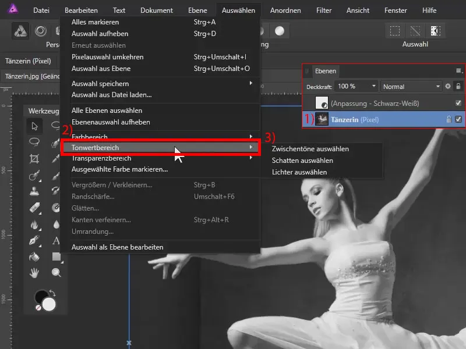This screenshot has width=466, height=349.
Task: Click the Invert Selection toolbar icon
Action: (x=436, y=31)
